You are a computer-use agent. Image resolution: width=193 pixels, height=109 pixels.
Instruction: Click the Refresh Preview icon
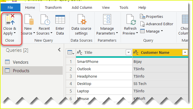(131, 20)
